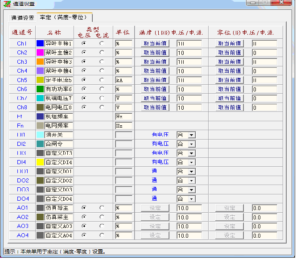The width and height of the screenshot is (296, 260).
Task: Open the magenta color swatch for Ch2
Action: coord(40,53)
